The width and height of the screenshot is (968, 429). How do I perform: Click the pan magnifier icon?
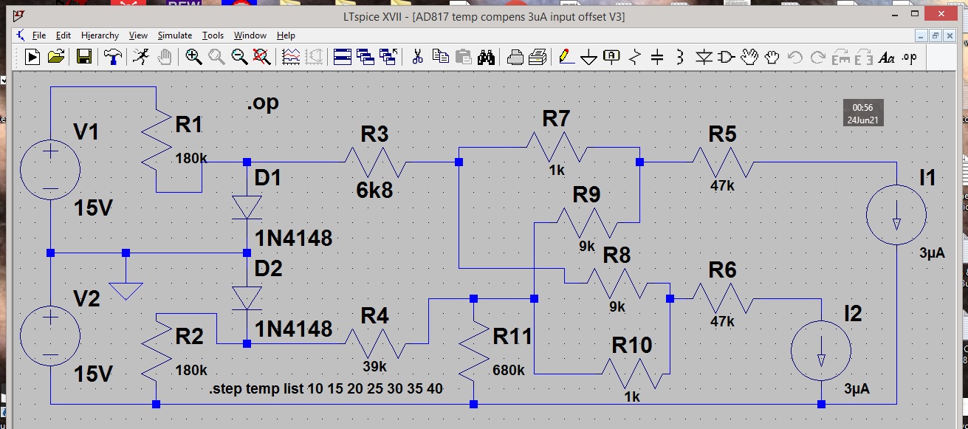point(216,57)
